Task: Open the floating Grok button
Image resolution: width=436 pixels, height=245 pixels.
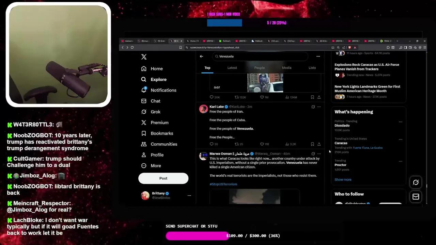Action: pyautogui.click(x=416, y=182)
